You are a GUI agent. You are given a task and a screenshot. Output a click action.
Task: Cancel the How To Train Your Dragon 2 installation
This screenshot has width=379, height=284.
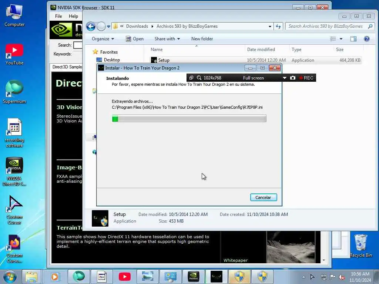point(264,197)
